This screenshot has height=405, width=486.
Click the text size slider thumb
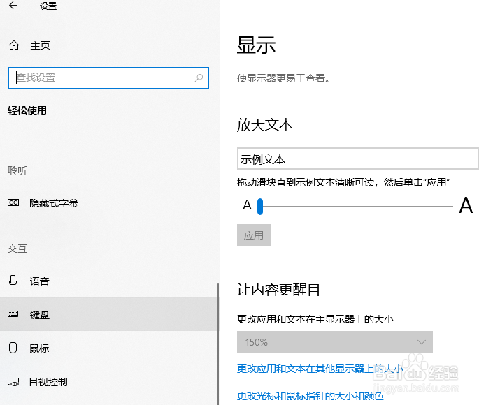[260, 207]
